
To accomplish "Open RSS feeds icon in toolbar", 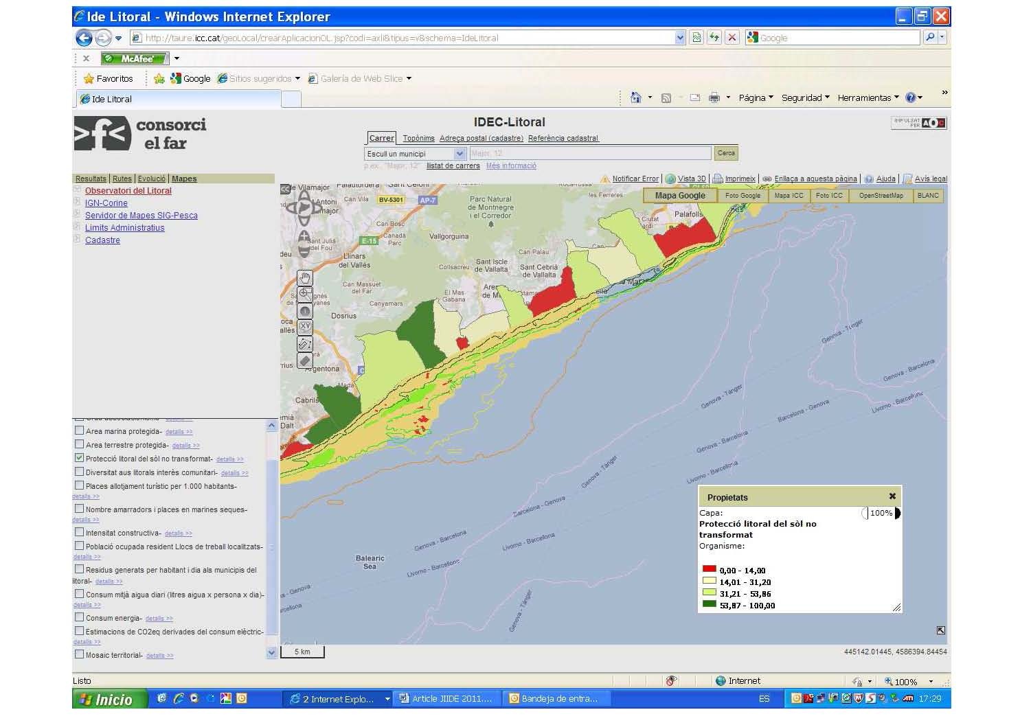I will pos(666,98).
